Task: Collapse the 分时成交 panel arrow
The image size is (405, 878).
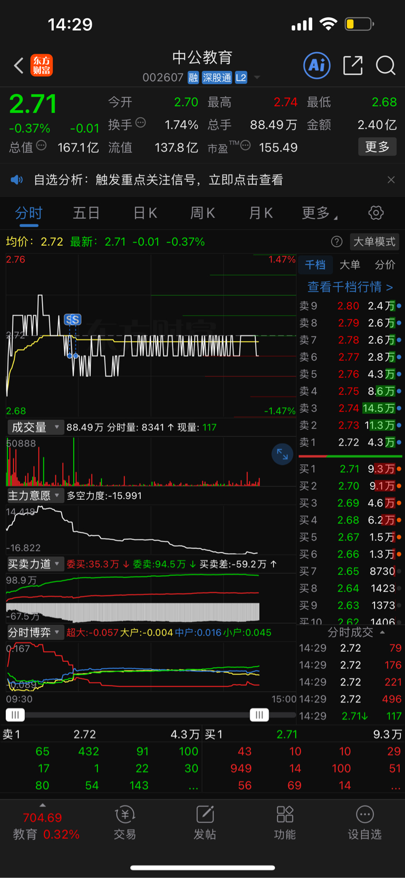Action: point(382,632)
